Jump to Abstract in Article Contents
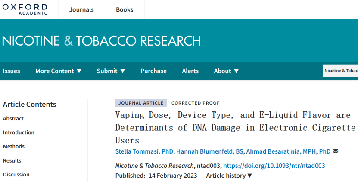The image size is (358, 182). pyautogui.click(x=13, y=118)
